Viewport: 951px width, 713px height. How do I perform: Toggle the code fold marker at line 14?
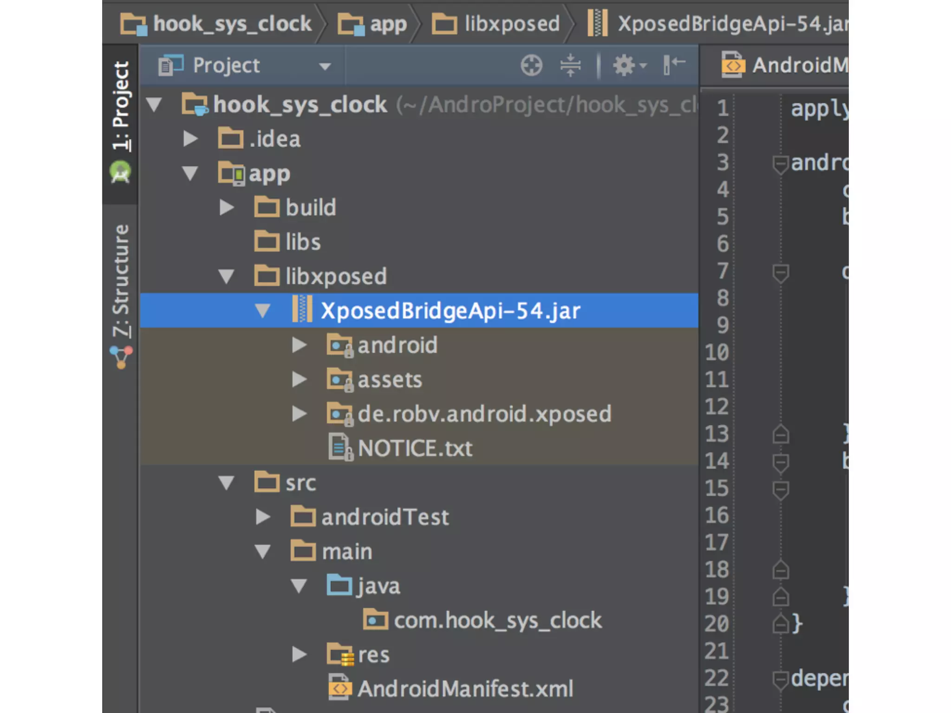781,462
